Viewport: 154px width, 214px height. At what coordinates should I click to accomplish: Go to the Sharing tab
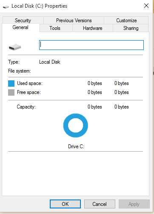pos(131,28)
